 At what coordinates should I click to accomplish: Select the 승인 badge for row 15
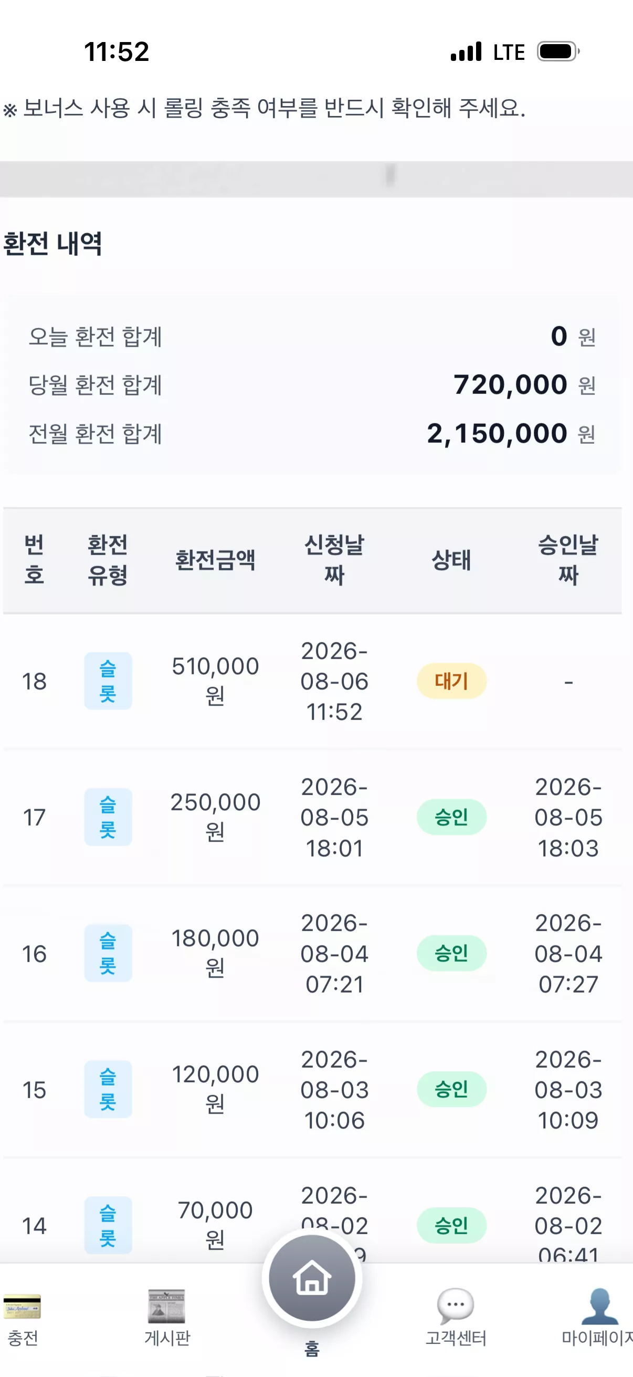pyautogui.click(x=451, y=1089)
